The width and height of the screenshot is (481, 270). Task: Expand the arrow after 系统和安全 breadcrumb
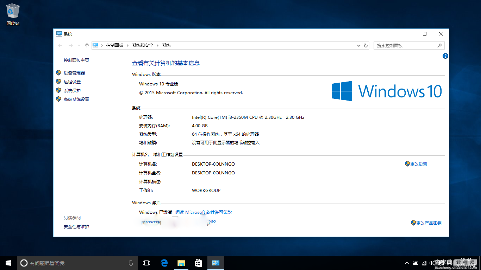click(158, 45)
